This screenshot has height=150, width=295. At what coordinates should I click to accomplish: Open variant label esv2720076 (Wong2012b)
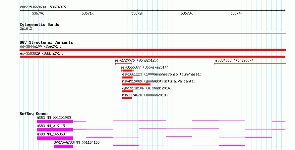point(137,60)
